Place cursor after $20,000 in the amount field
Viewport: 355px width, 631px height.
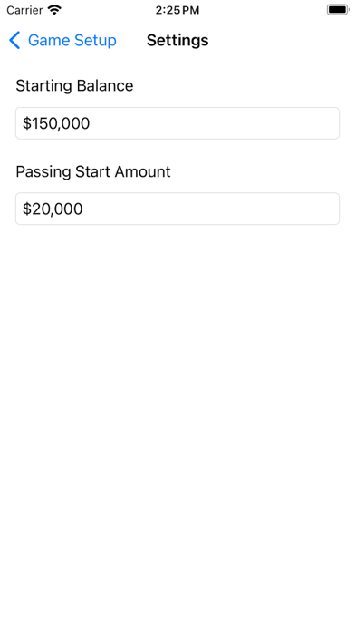(84, 209)
